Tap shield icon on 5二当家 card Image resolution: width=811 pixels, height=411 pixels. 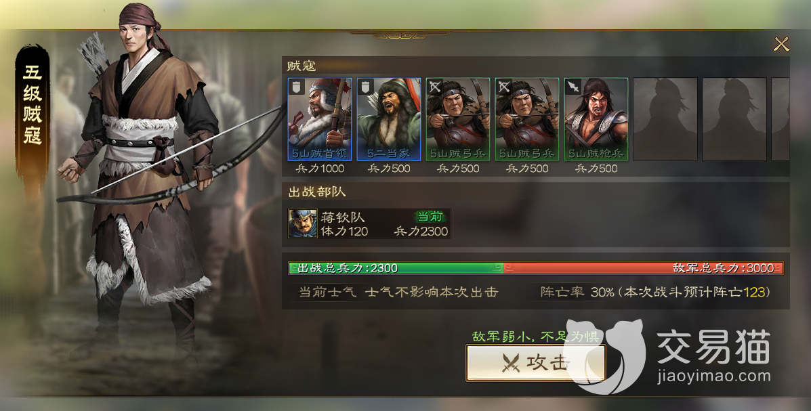pyautogui.click(x=366, y=87)
